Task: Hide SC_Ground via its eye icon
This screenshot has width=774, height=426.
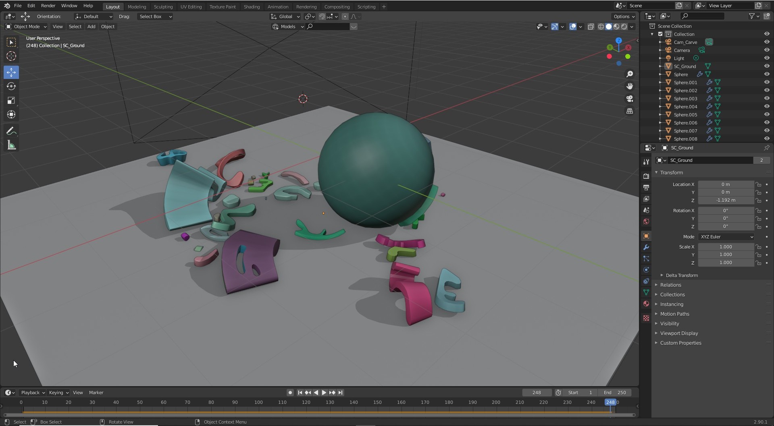Action: pos(767,66)
